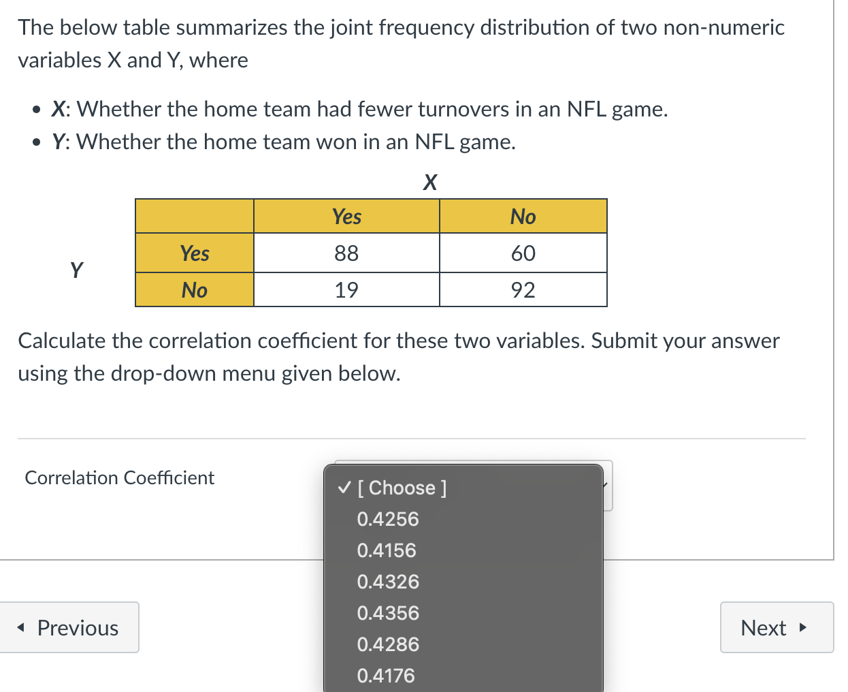Screen dimensions: 848x692
Task: Select the 0.4356 option
Action: pyautogui.click(x=388, y=613)
